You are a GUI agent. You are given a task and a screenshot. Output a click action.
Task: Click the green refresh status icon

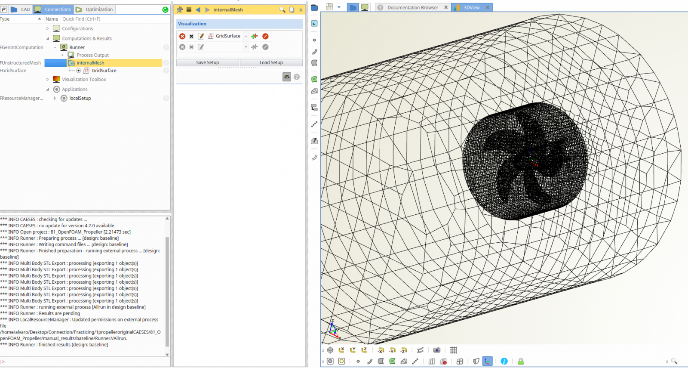click(166, 9)
